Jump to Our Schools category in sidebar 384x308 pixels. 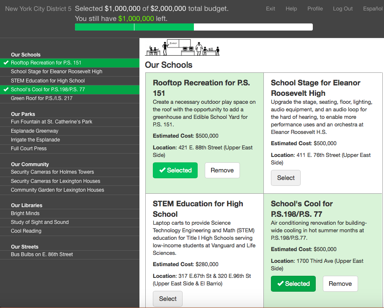[x=26, y=55]
